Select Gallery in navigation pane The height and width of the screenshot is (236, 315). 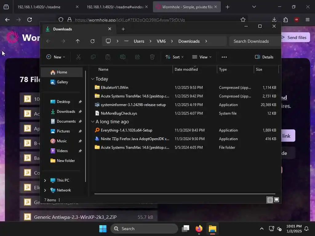(62, 82)
